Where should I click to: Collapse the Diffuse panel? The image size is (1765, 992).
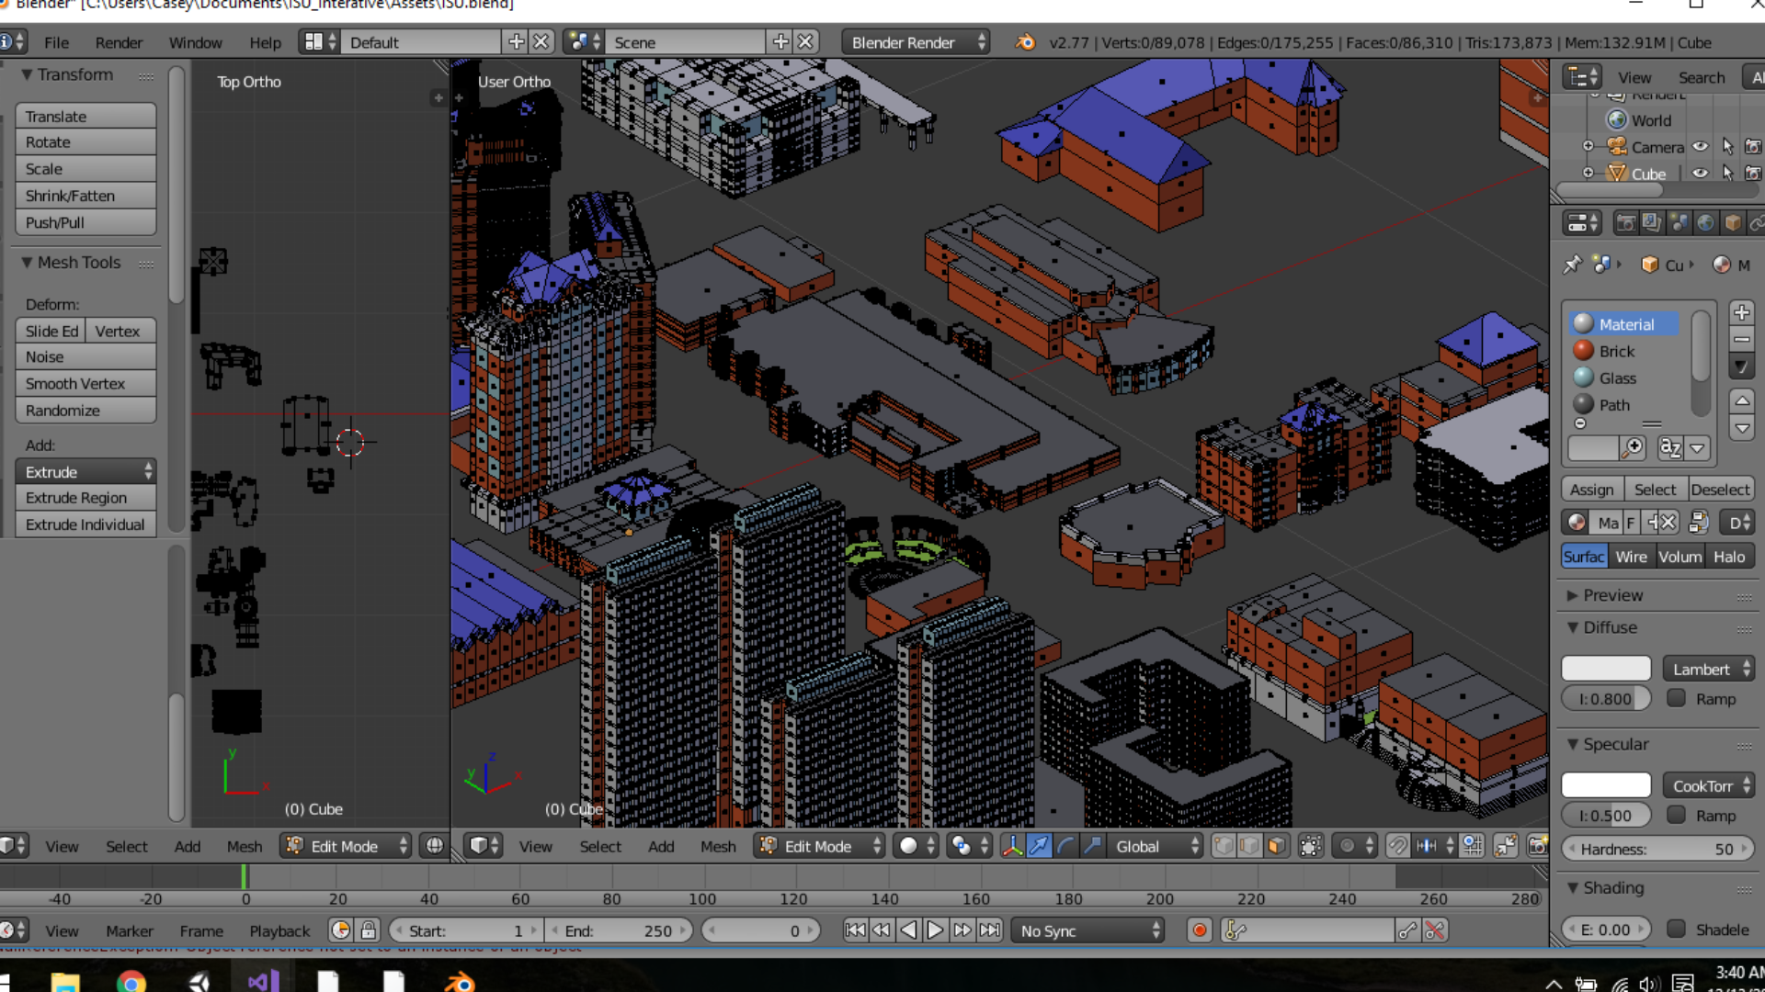[1572, 627]
